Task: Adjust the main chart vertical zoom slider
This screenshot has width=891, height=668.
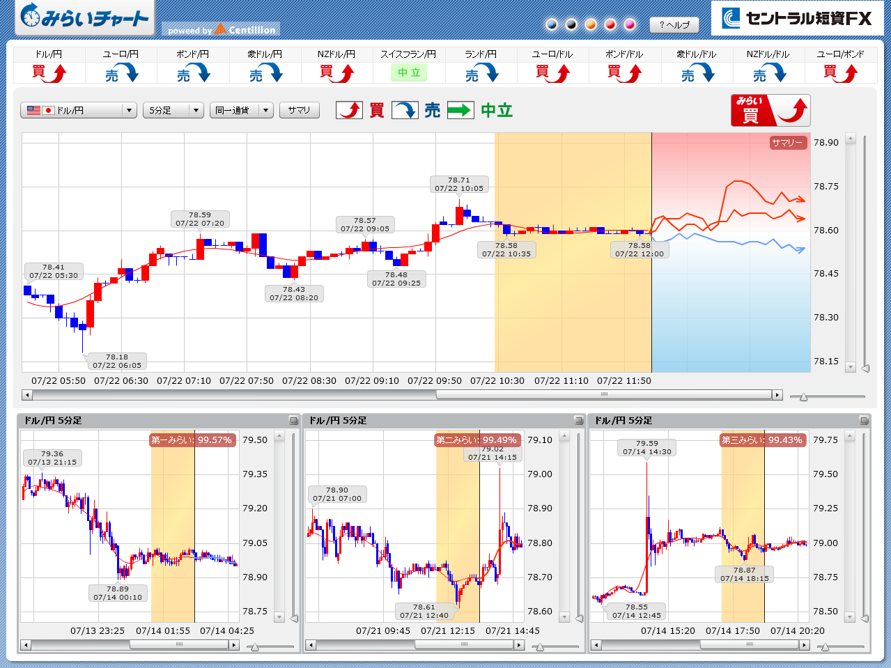Action: pyautogui.click(x=865, y=368)
